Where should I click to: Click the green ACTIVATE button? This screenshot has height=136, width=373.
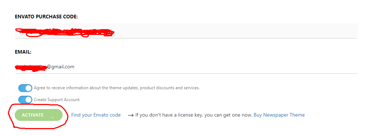click(x=38, y=115)
